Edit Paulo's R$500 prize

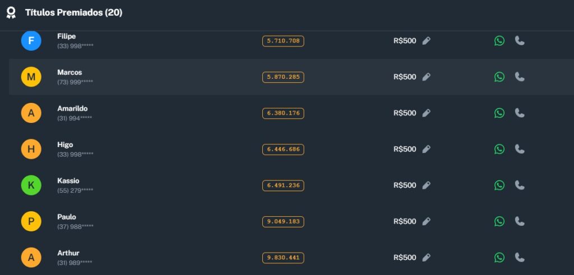click(x=426, y=221)
